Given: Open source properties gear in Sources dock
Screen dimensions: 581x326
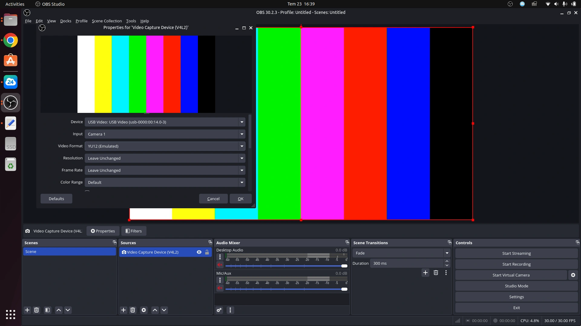Looking at the screenshot, I should pos(144,310).
